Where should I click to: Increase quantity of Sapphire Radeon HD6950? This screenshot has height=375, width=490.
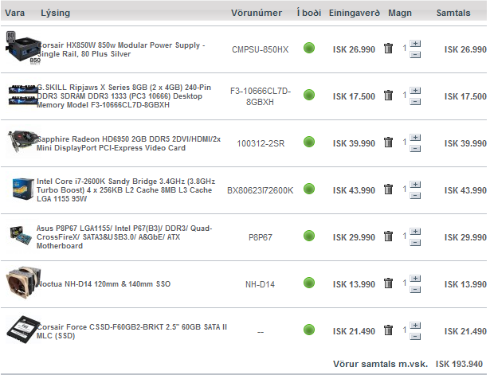pyautogui.click(x=415, y=137)
